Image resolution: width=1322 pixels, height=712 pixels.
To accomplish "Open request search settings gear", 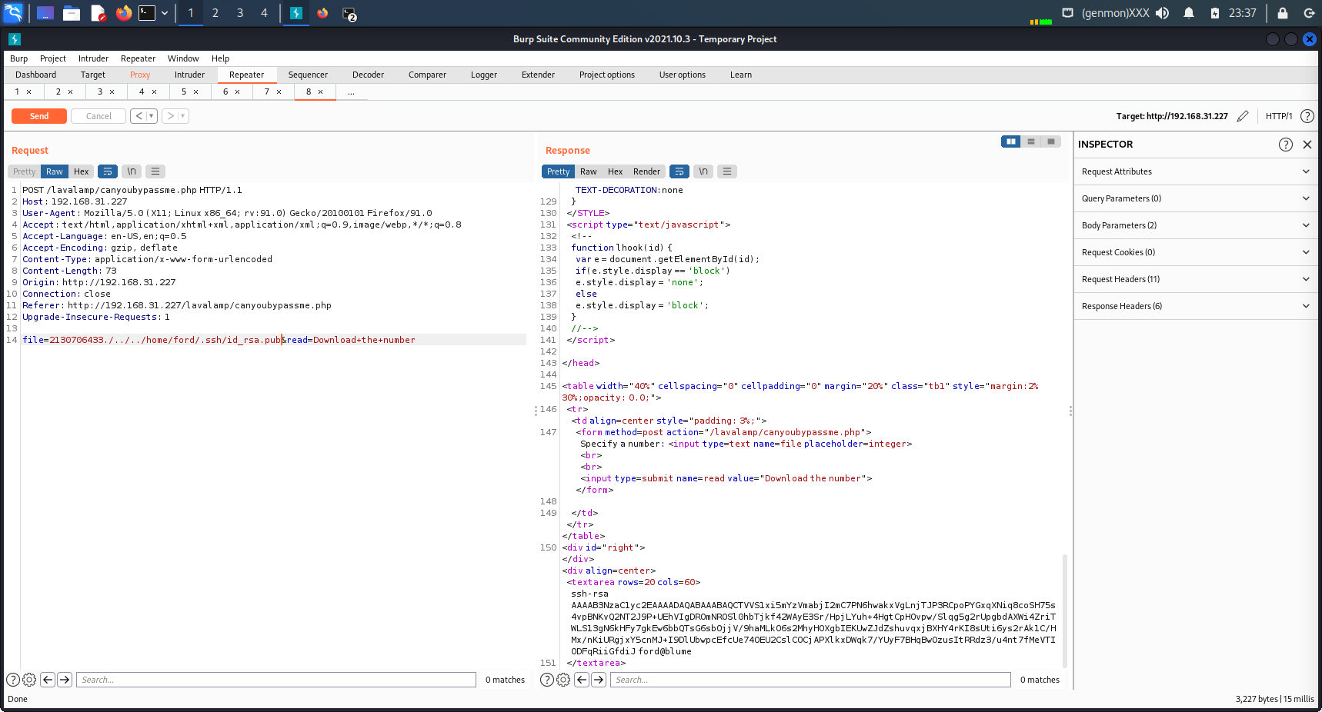I will (x=29, y=680).
